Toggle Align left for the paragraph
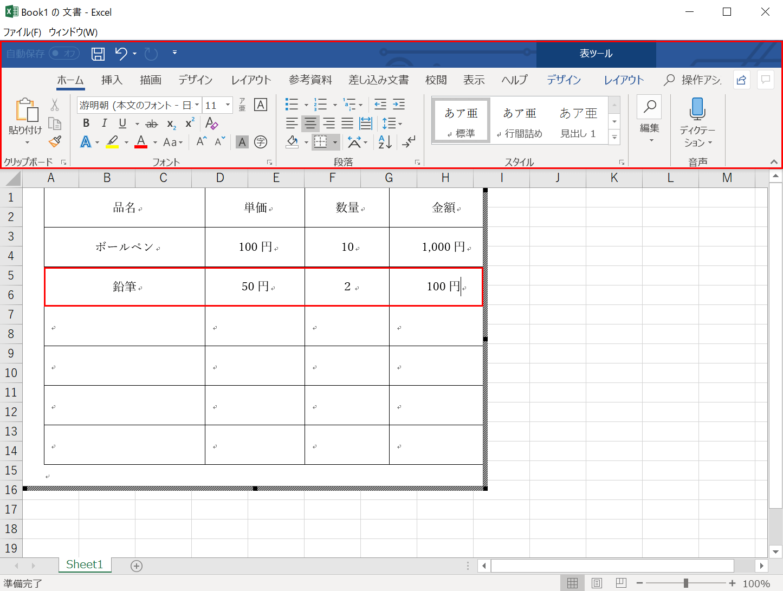 292,124
